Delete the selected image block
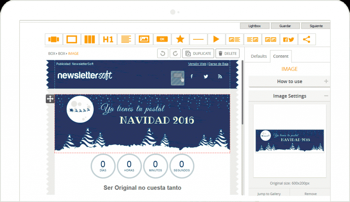This screenshot has height=202, width=350. [x=227, y=53]
